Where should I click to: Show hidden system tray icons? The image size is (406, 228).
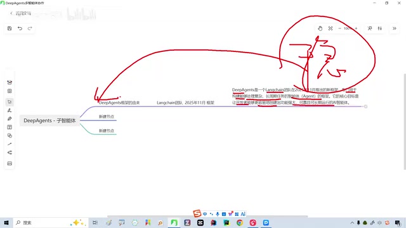click(352, 222)
